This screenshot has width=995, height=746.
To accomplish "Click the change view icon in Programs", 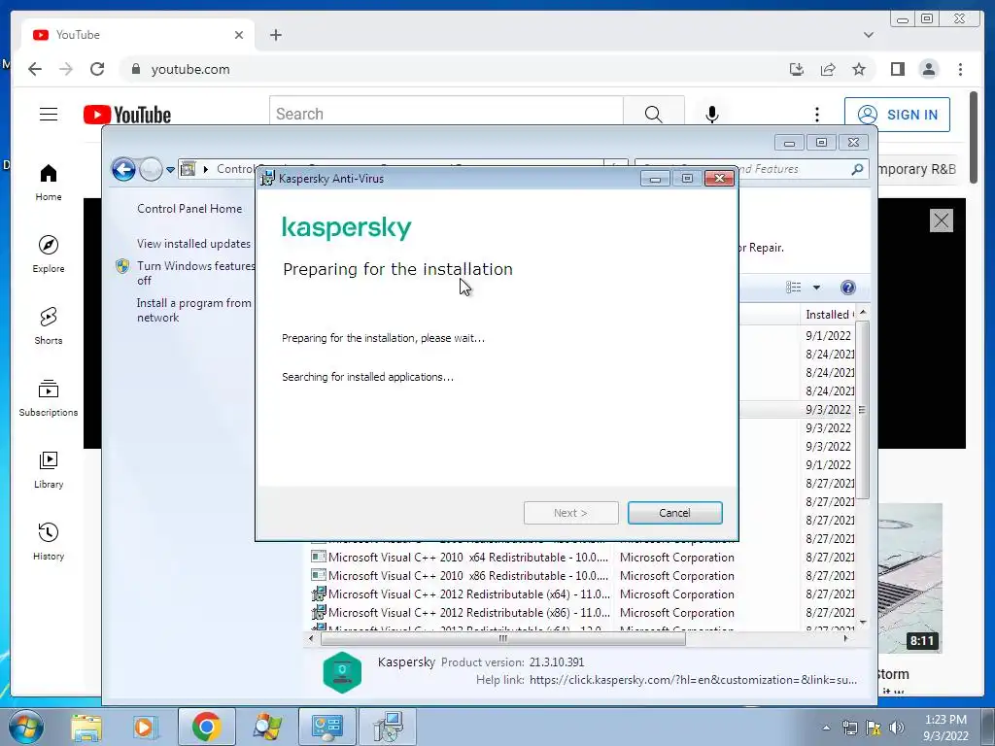I will click(x=793, y=288).
